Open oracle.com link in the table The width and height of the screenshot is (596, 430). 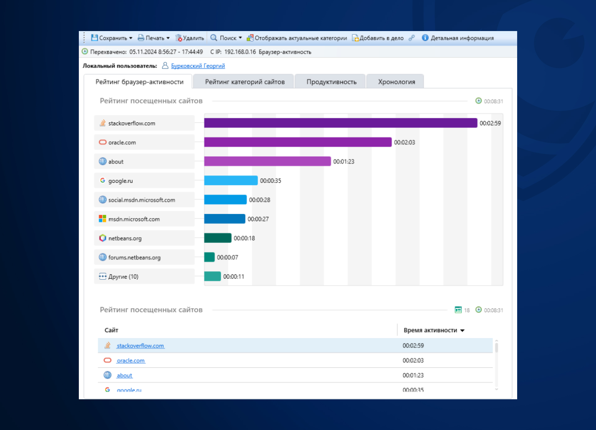pyautogui.click(x=131, y=360)
